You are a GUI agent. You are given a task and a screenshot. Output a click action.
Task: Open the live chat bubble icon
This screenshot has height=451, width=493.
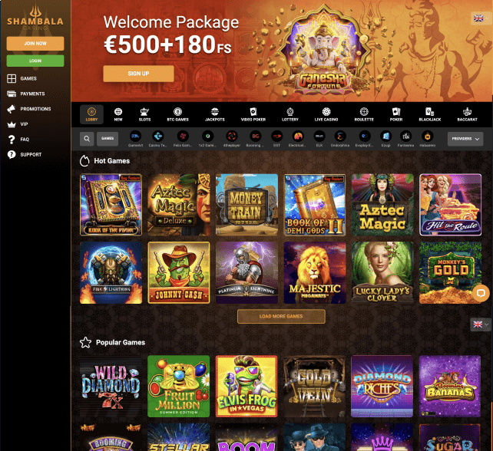[x=481, y=293]
